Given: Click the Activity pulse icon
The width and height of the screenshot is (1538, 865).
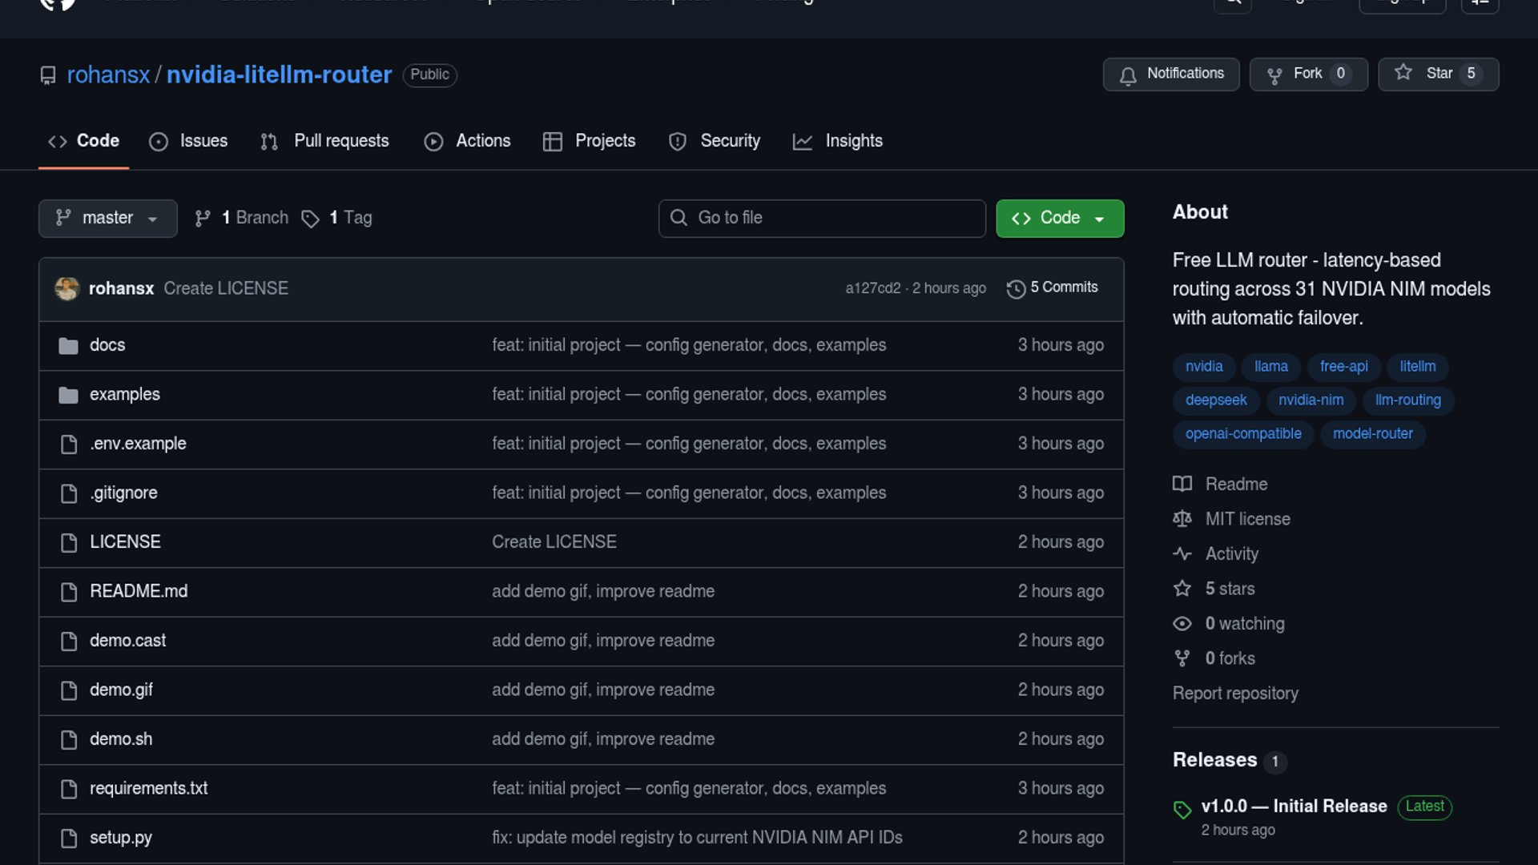Looking at the screenshot, I should pyautogui.click(x=1182, y=553).
